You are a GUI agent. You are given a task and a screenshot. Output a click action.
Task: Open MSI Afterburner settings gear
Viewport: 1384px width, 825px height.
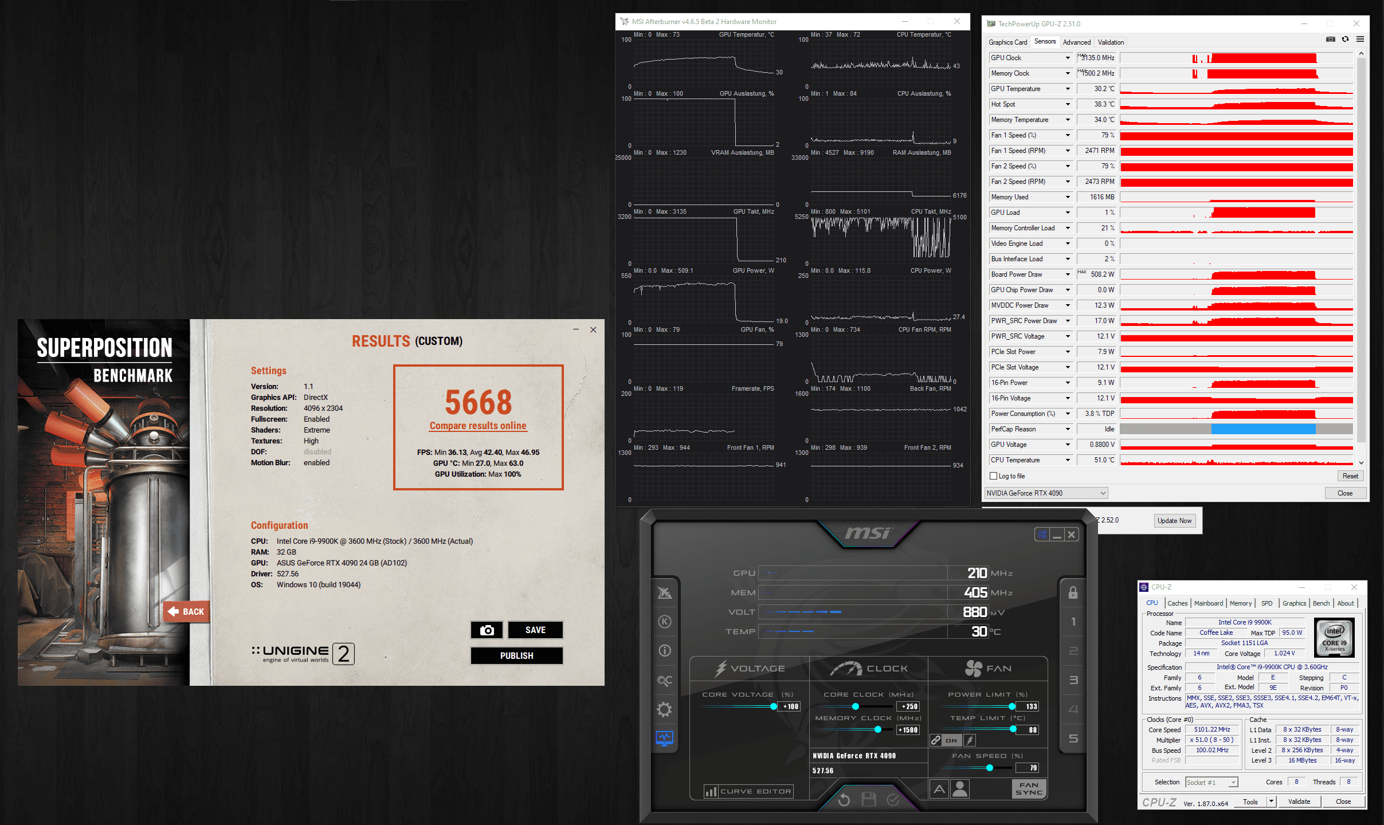[664, 710]
